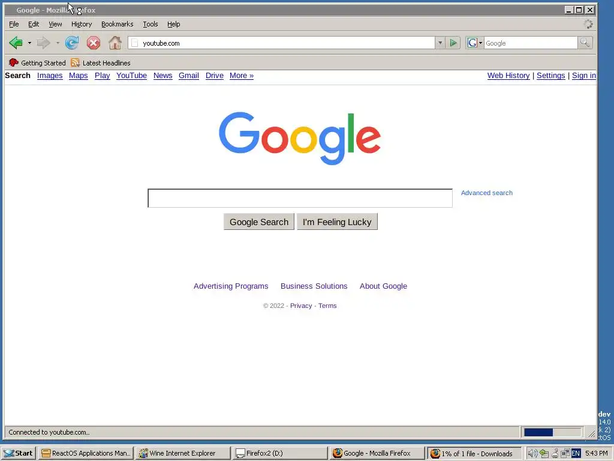Open the Start menu
Screen dimensions: 614x461
point(19,453)
